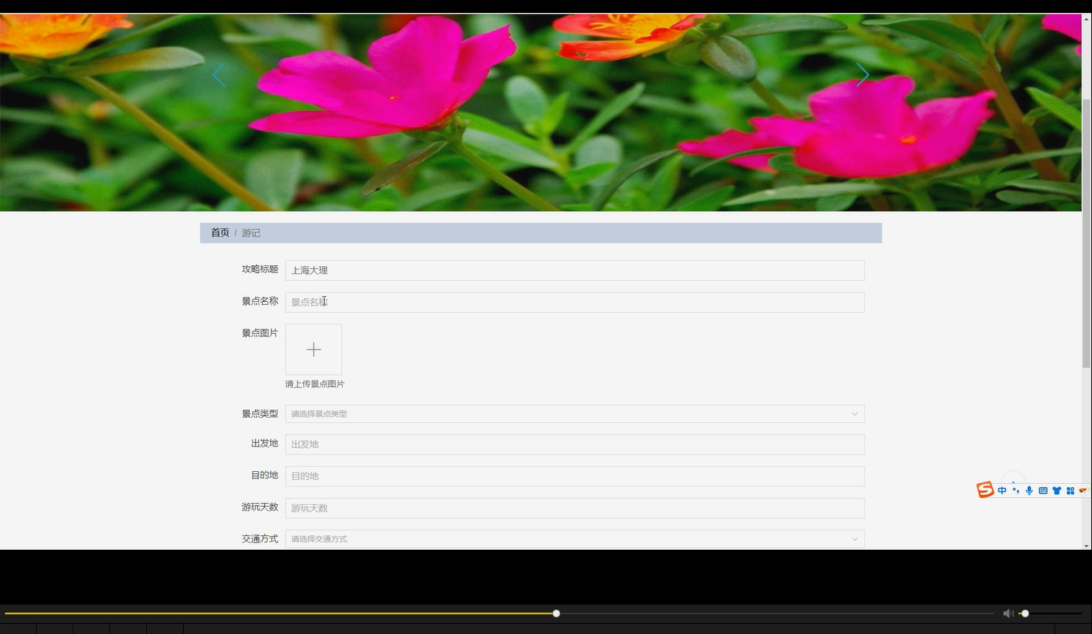Open Sogou soft keyboard icon

point(1043,491)
